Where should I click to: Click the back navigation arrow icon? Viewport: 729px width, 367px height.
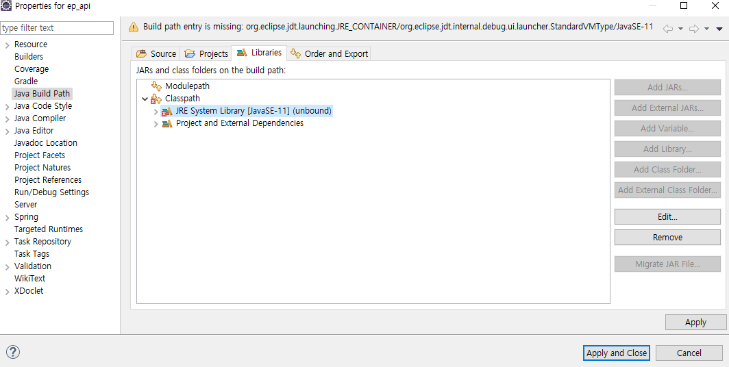tap(667, 29)
